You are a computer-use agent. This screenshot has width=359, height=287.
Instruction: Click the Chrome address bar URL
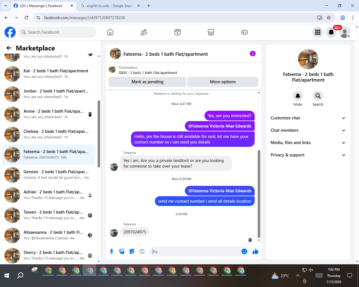(x=84, y=18)
